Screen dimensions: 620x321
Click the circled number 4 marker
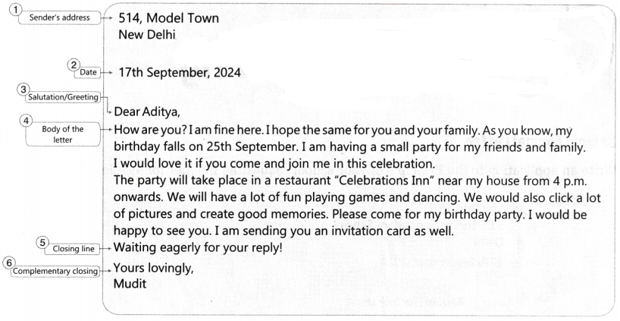pyautogui.click(x=8, y=119)
